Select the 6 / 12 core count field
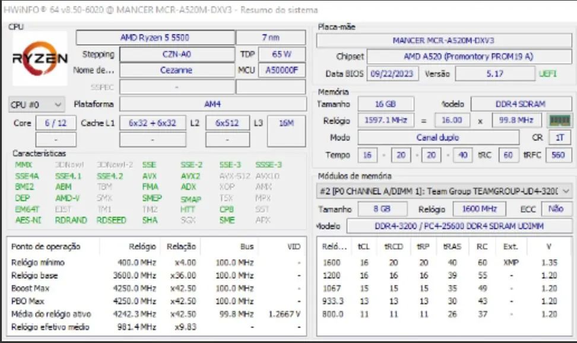The height and width of the screenshot is (343, 577). click(x=56, y=123)
